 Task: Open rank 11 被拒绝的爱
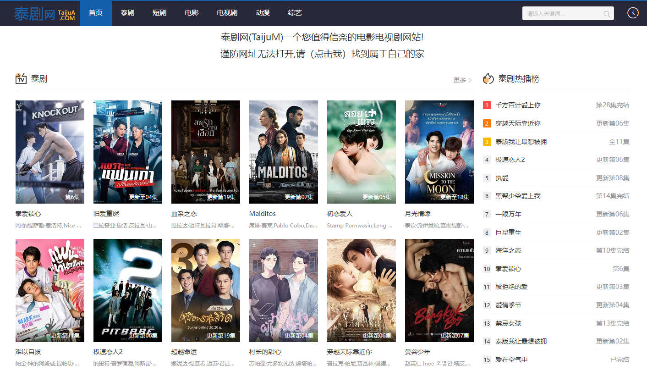pos(512,287)
